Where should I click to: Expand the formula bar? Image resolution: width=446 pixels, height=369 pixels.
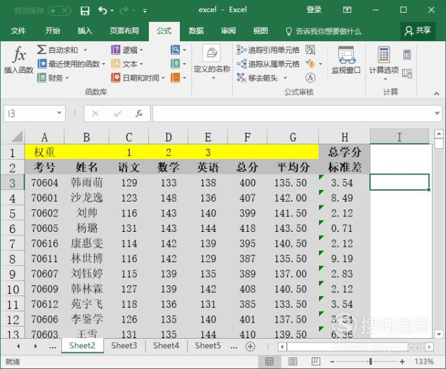tap(437, 113)
